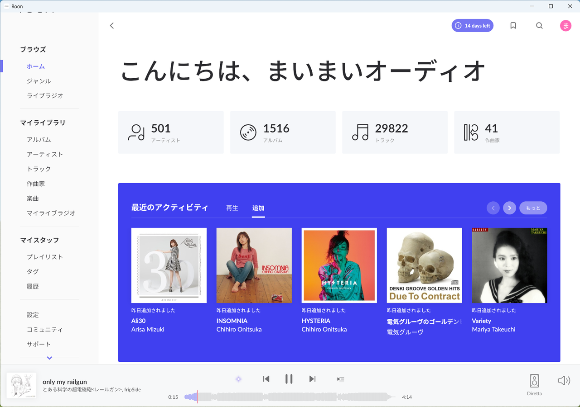Screen dimensions: 580x407
Task: Click the 電気グルーヴ artist link
Action: point(405,332)
